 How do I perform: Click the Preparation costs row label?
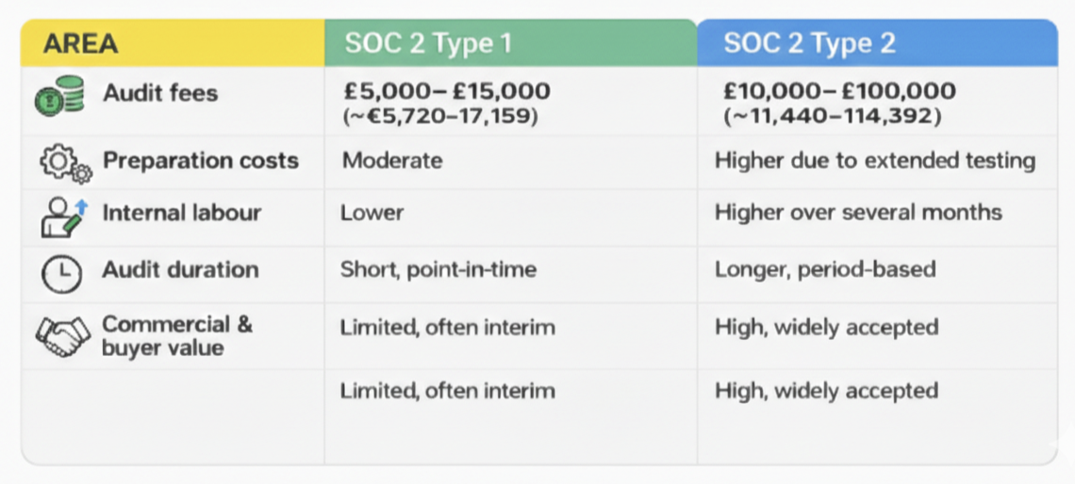[200, 160]
